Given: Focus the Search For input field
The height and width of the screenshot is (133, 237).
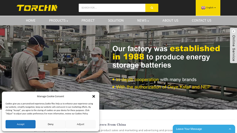Looking at the screenshot, I should tap(112, 8).
